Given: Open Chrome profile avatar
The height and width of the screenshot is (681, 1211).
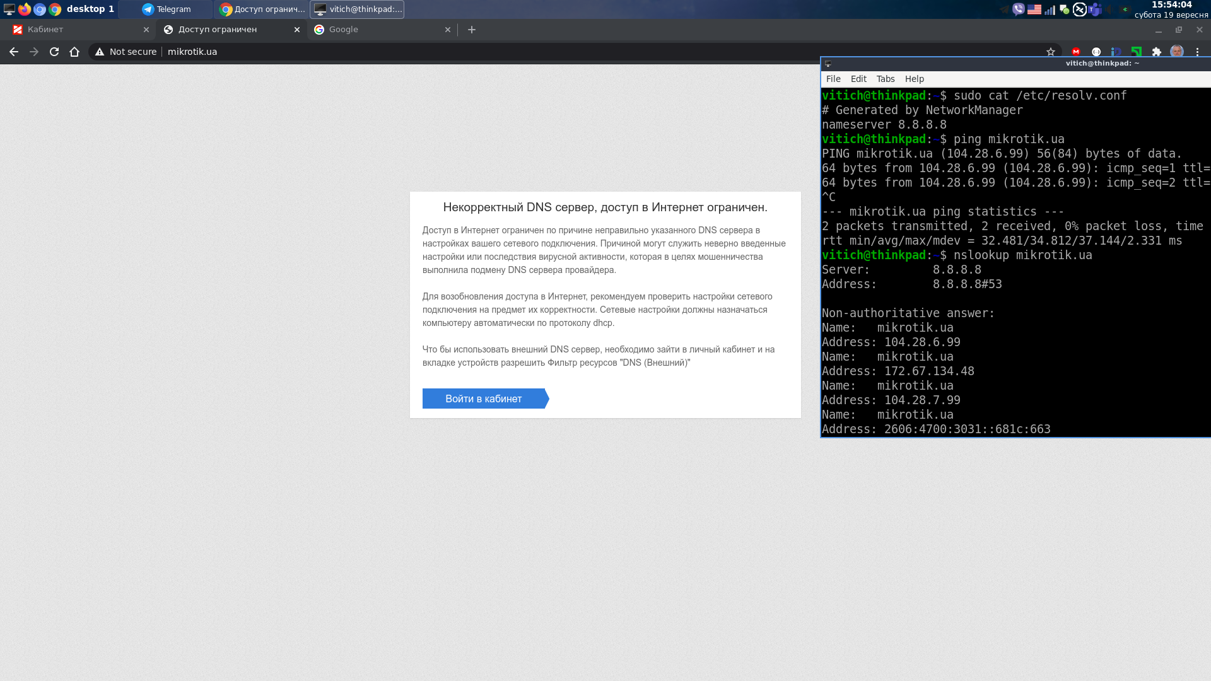Looking at the screenshot, I should click(x=1177, y=52).
